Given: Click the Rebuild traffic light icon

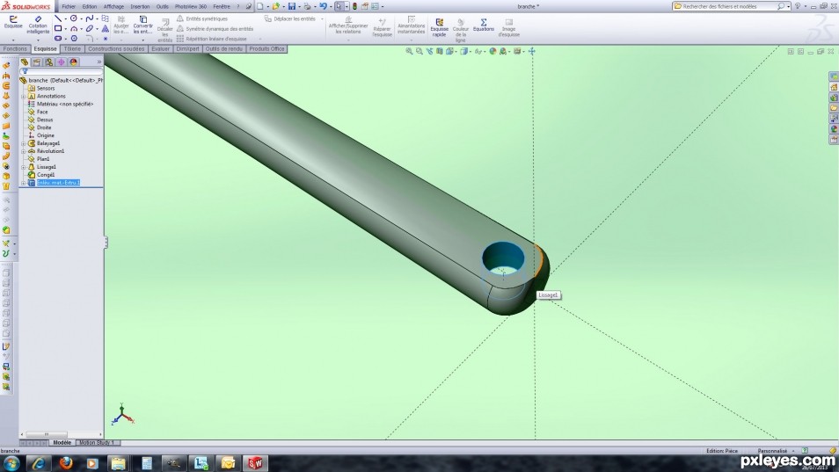Looking at the screenshot, I should point(354,6).
